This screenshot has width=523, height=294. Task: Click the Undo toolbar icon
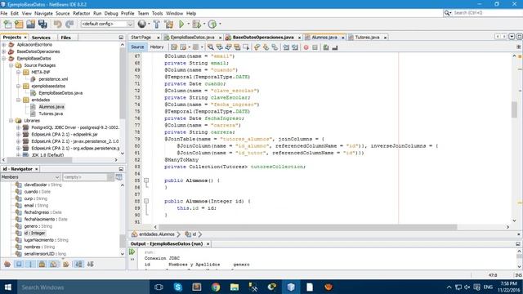point(58,24)
